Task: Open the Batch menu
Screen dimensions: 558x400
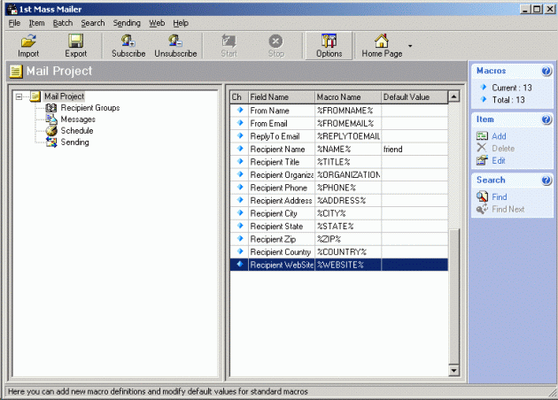Action: pos(63,23)
